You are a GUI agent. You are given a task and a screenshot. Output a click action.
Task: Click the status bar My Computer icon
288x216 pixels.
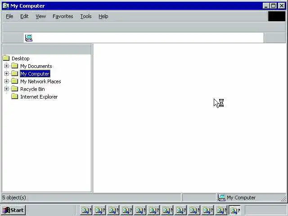click(221, 198)
